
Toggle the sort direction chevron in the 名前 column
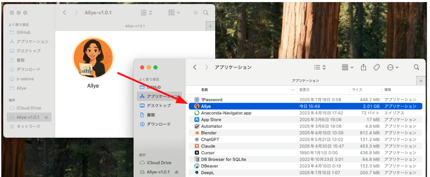coord(293,89)
